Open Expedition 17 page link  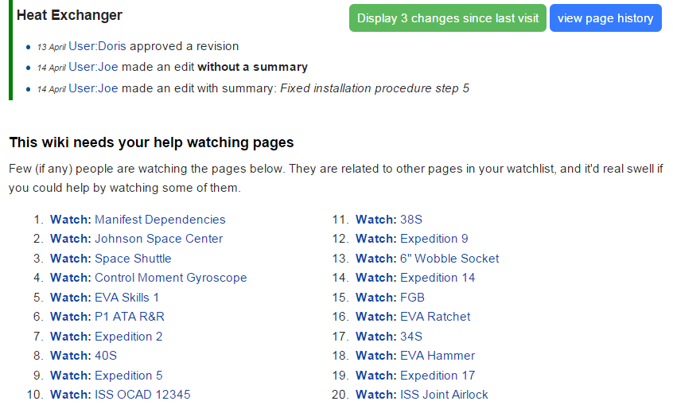[x=438, y=376]
